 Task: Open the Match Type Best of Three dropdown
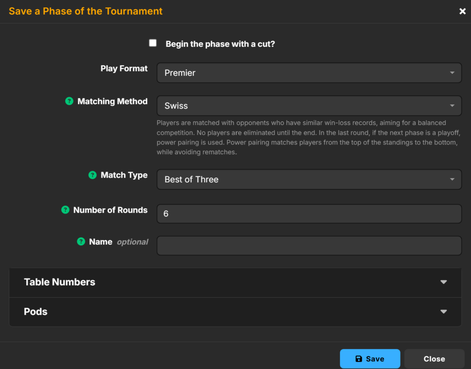[x=309, y=179]
